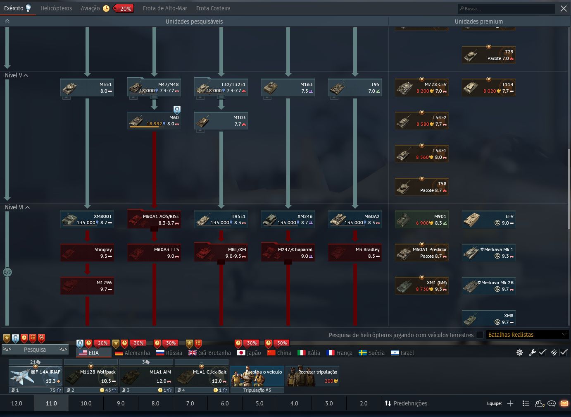
Task: Open the chat speech bubble icon
Action: [x=552, y=403]
